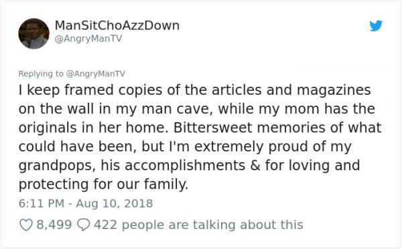Click the ampersand symbol in the tweet text
402x249 pixels.
pyautogui.click(x=255, y=166)
